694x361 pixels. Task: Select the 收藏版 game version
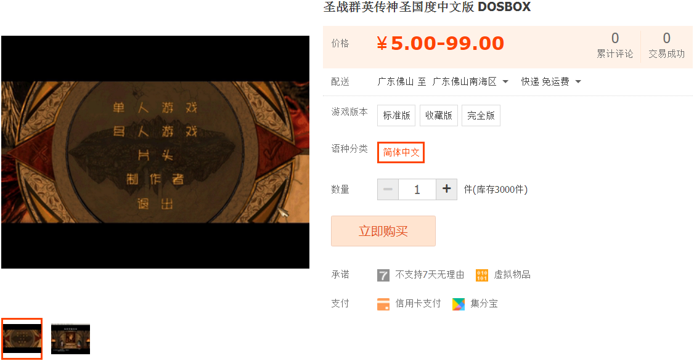pyautogui.click(x=439, y=115)
